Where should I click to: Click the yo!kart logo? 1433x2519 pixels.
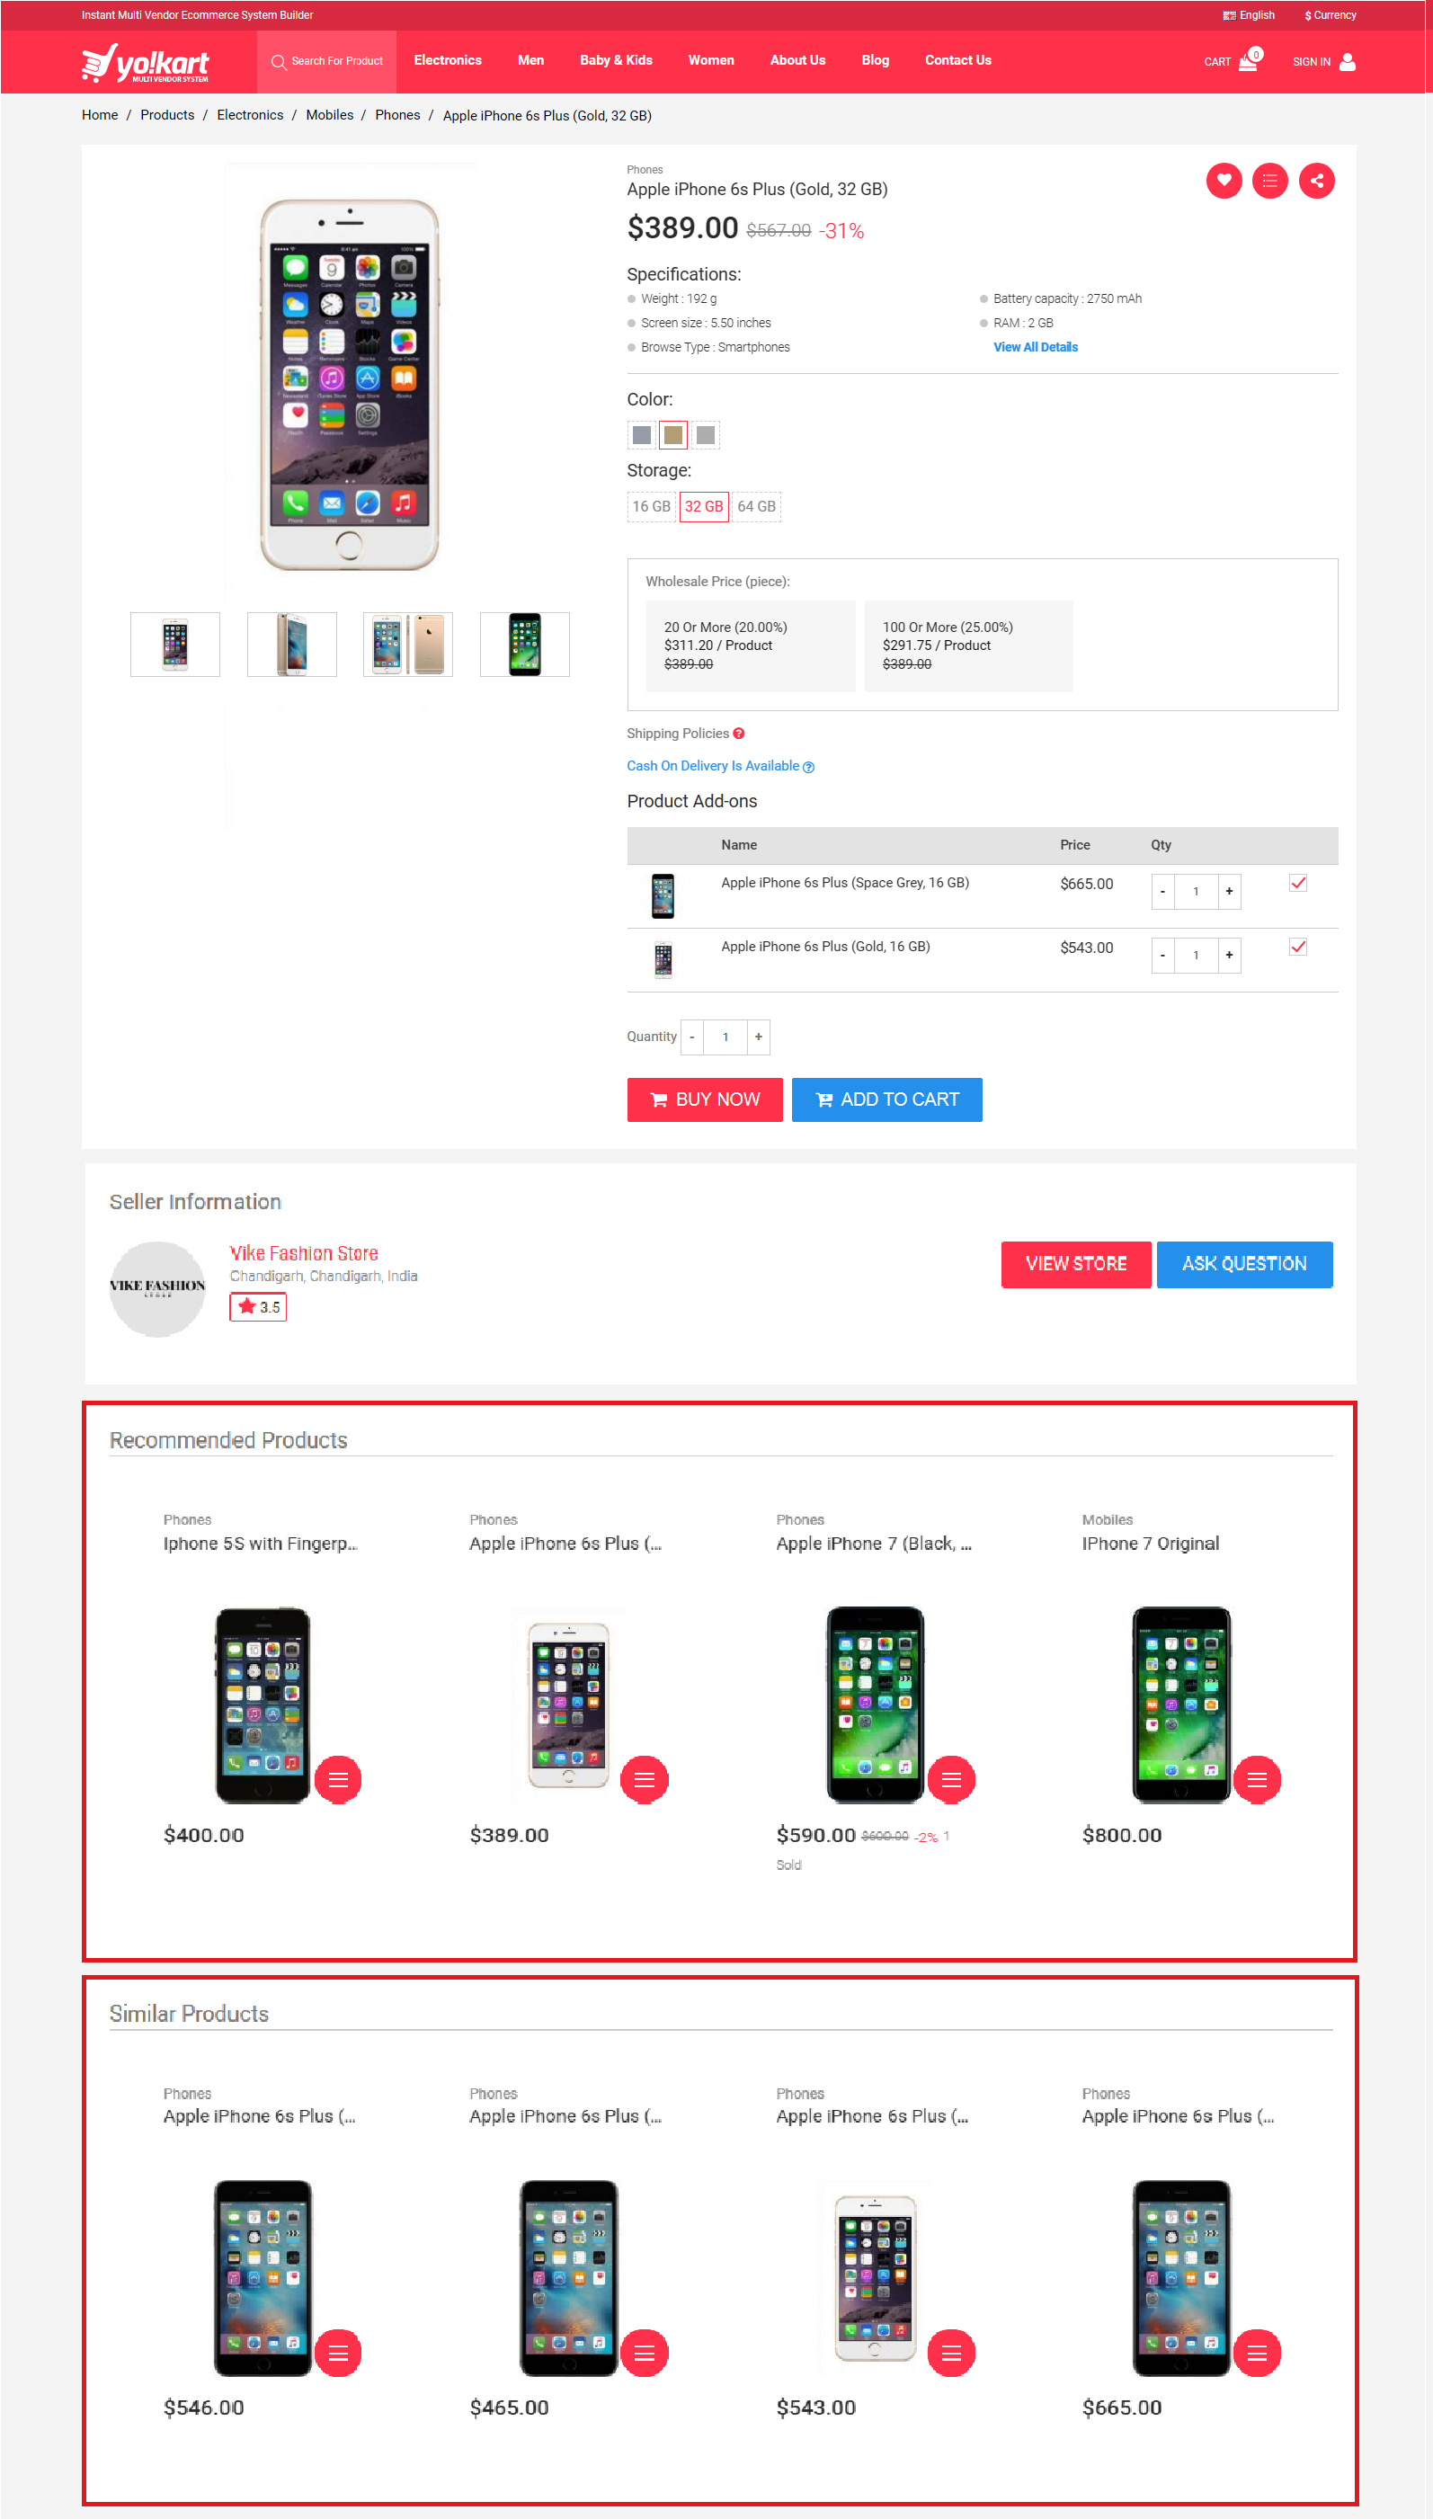tap(146, 63)
